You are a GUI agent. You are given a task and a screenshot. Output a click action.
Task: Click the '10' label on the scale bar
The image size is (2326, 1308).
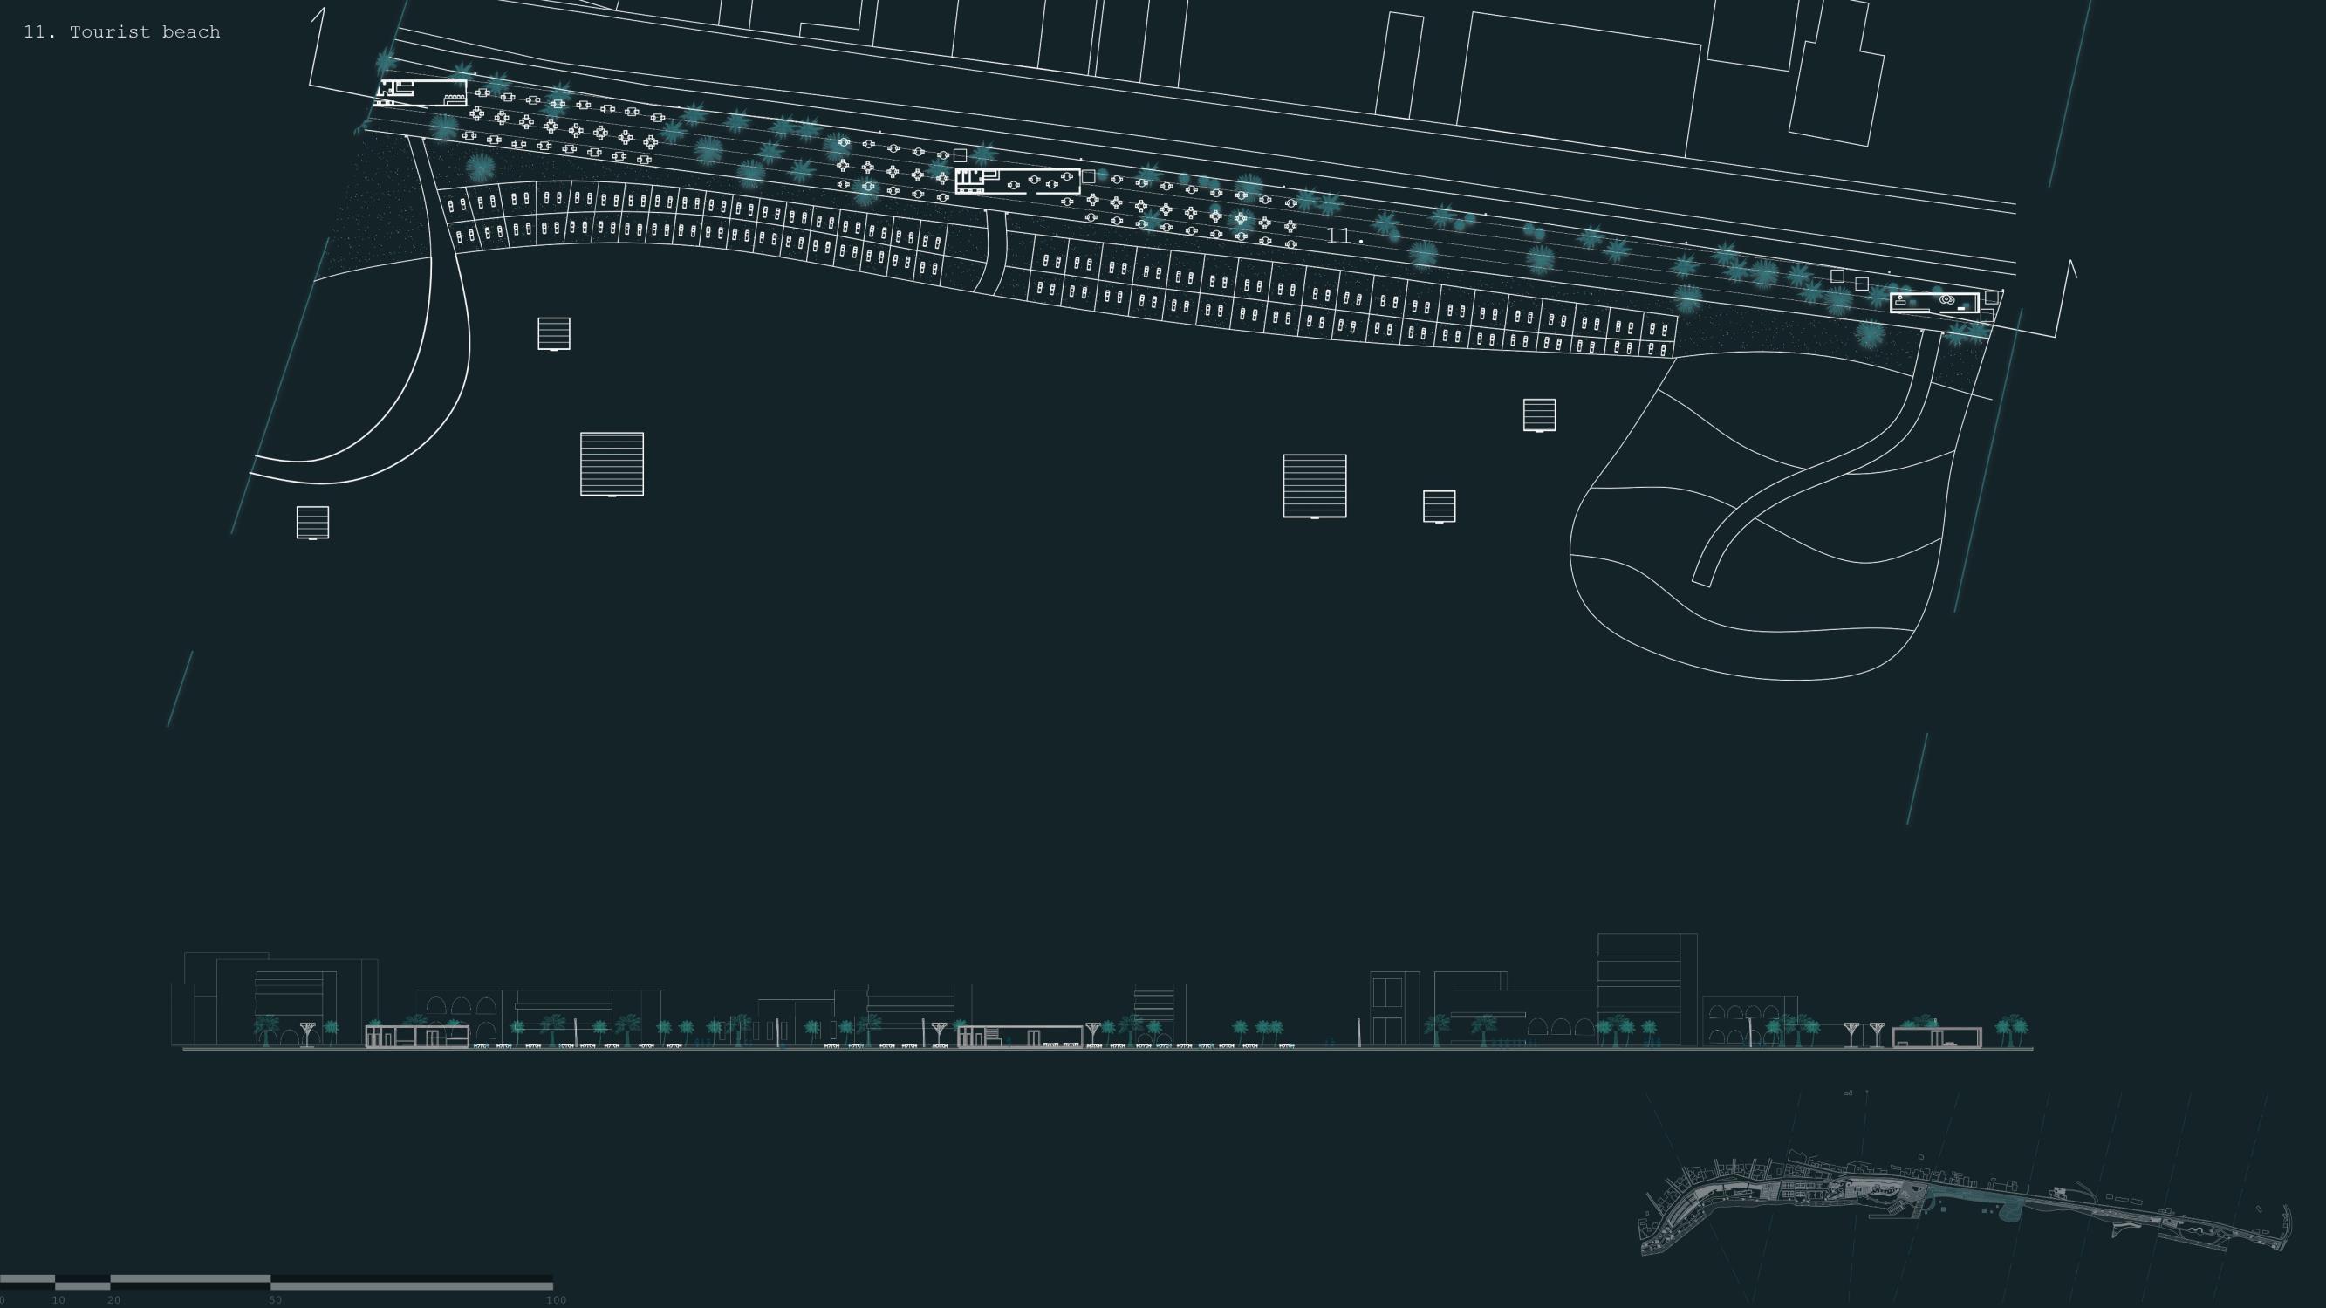(x=58, y=1300)
